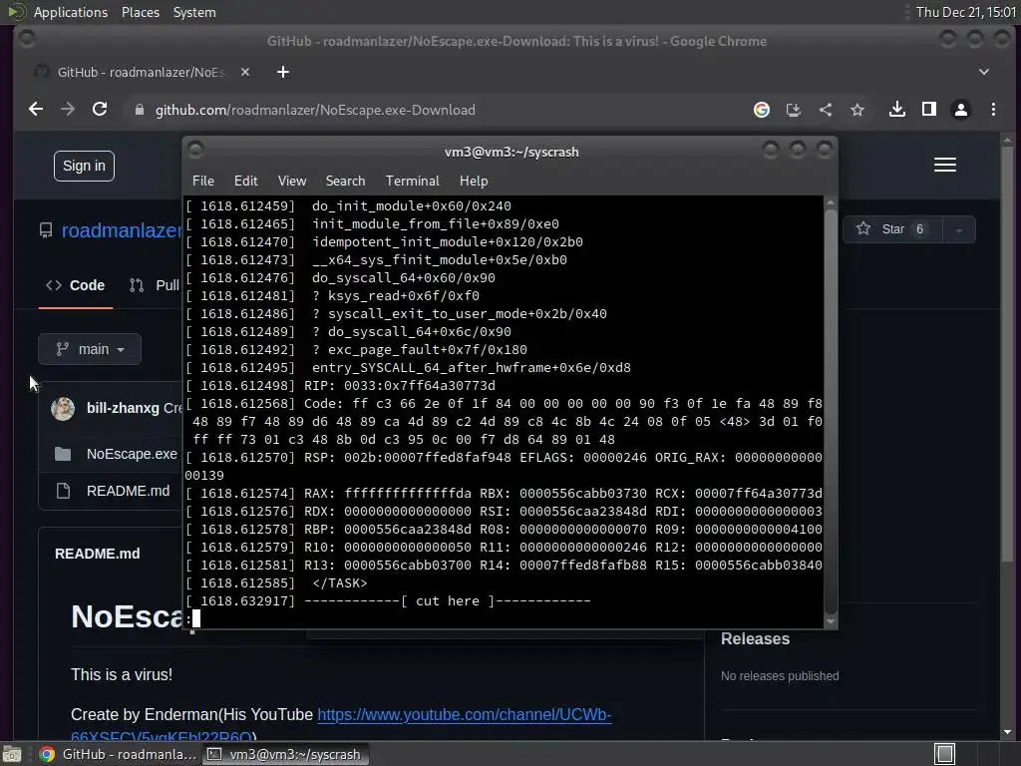Click the clock Thu Dec 21

coord(965,12)
